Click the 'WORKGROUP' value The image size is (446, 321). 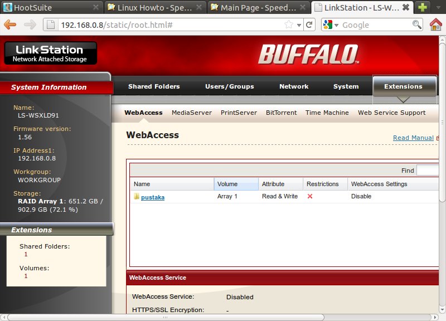[x=39, y=180]
